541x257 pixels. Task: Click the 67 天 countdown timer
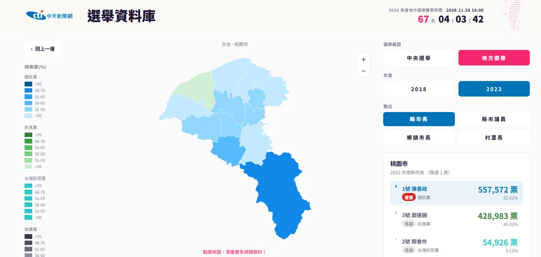(x=451, y=19)
